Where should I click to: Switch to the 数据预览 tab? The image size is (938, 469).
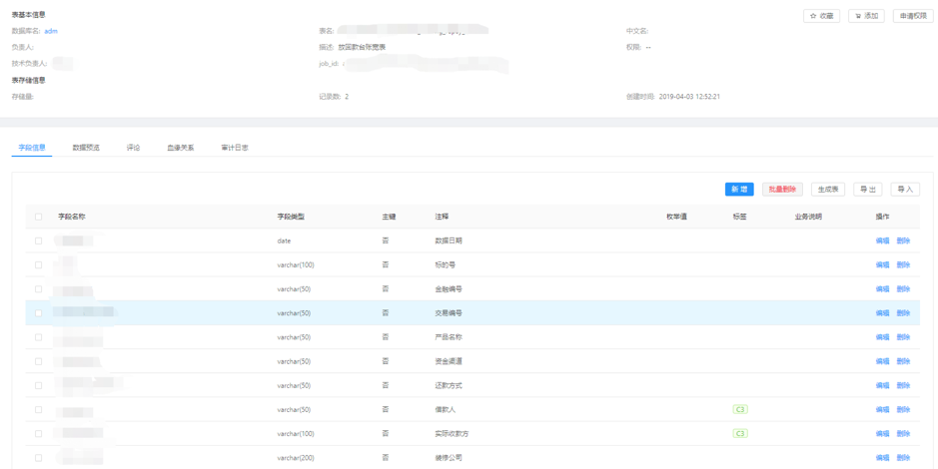86,148
